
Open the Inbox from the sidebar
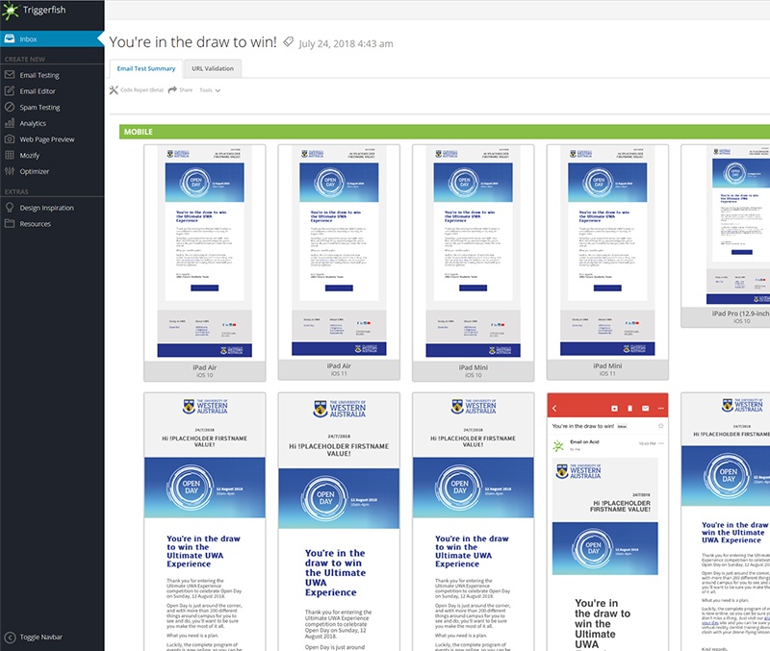pyautogui.click(x=38, y=40)
